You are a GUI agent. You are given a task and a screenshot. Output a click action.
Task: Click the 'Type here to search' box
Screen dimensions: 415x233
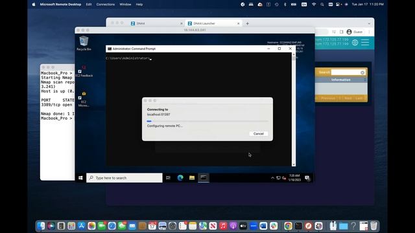[x=124, y=178]
